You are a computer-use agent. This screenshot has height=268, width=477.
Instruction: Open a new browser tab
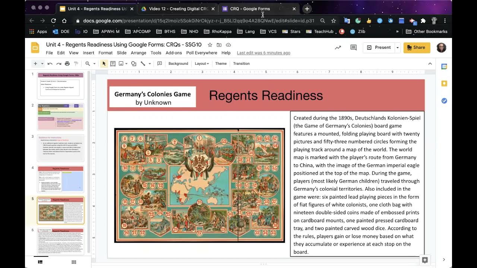coord(307,9)
